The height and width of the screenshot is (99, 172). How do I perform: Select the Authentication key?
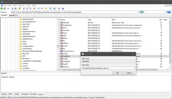point(28,46)
